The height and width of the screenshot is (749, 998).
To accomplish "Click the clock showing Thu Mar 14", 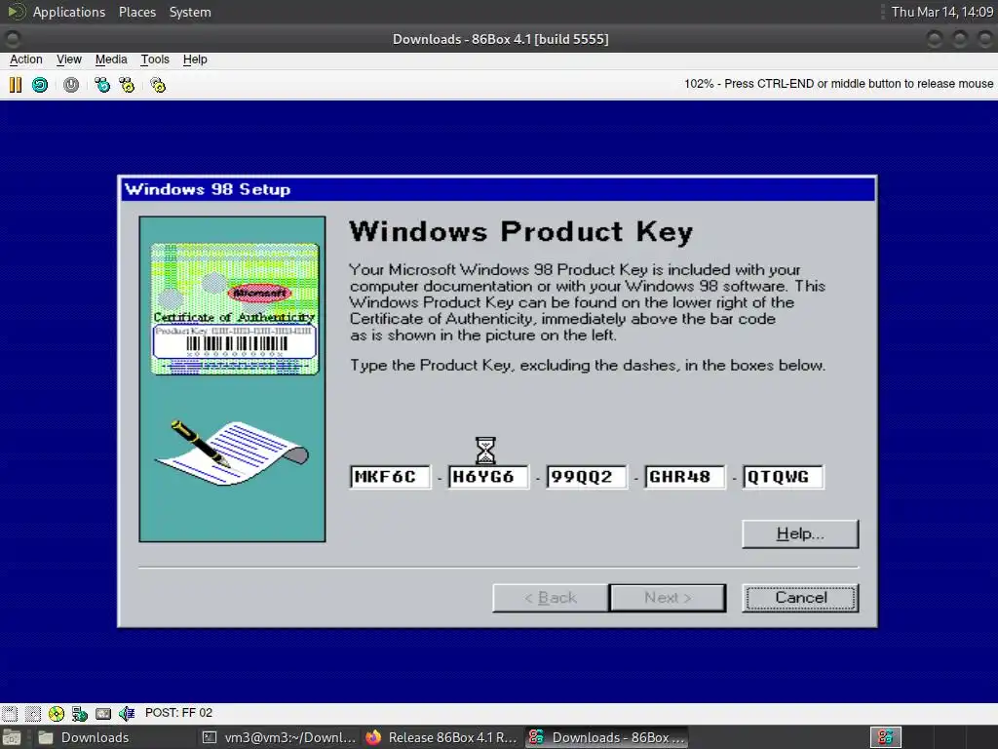I will [x=942, y=12].
